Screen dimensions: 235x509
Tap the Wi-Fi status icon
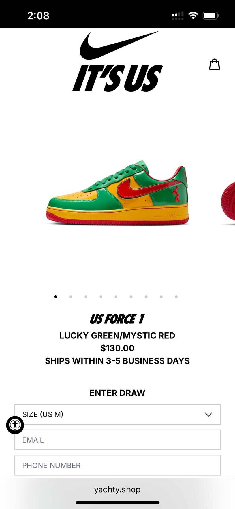click(x=193, y=16)
